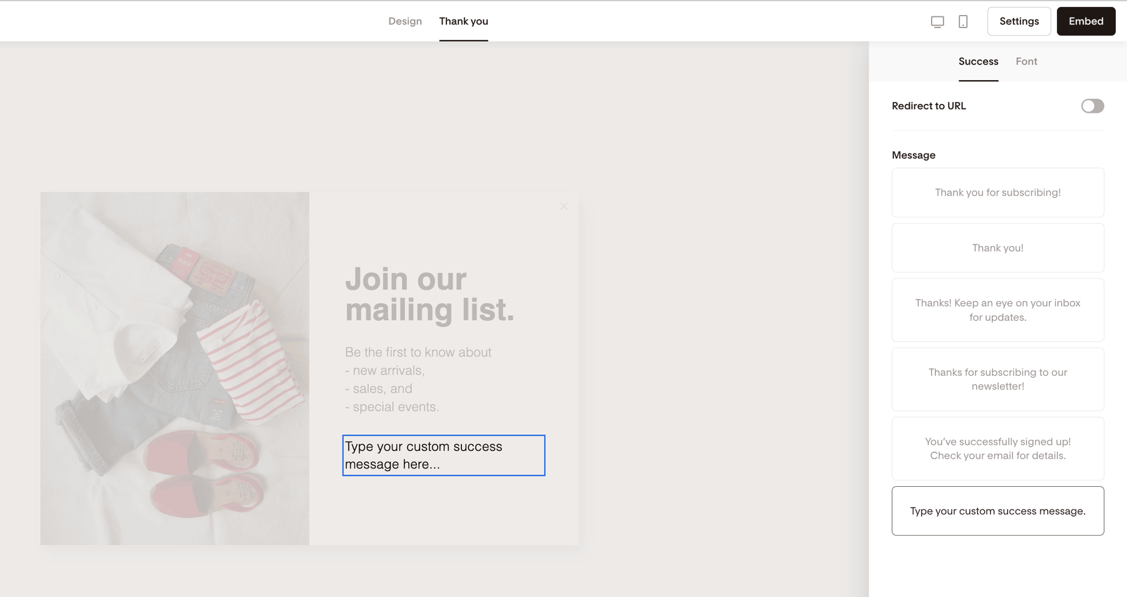Select "Thanks for subscribing to our newsletter!" option
Viewport: 1127px width, 597px height.
(998, 379)
